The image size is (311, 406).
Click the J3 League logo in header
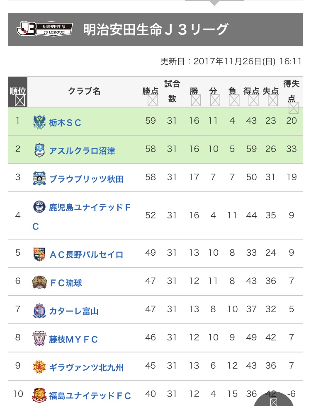point(44,29)
